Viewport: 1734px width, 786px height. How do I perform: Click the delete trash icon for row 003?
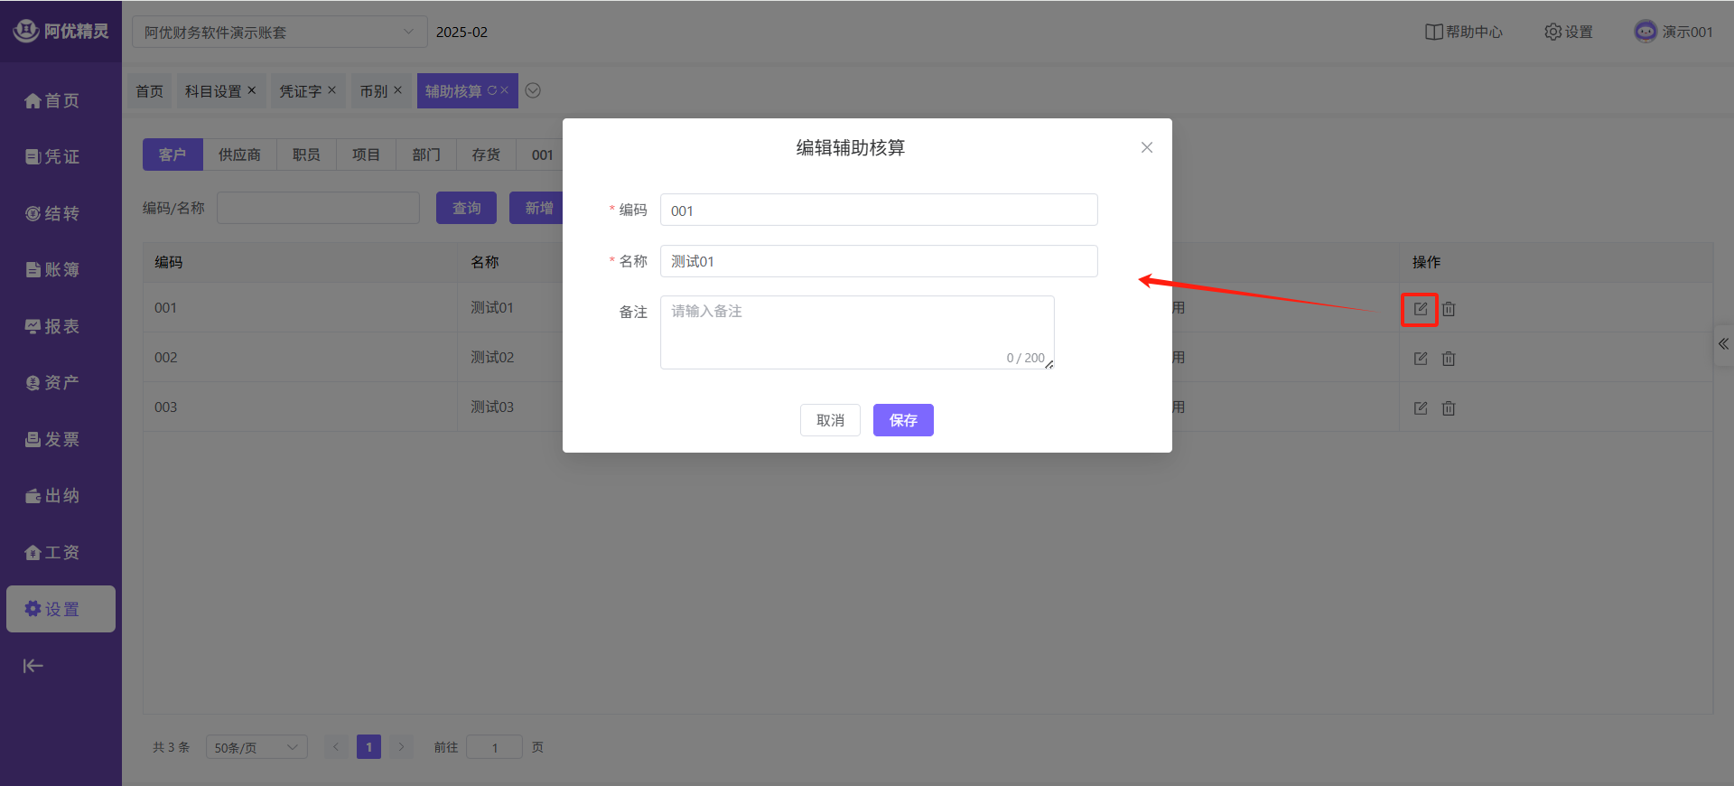[1449, 408]
